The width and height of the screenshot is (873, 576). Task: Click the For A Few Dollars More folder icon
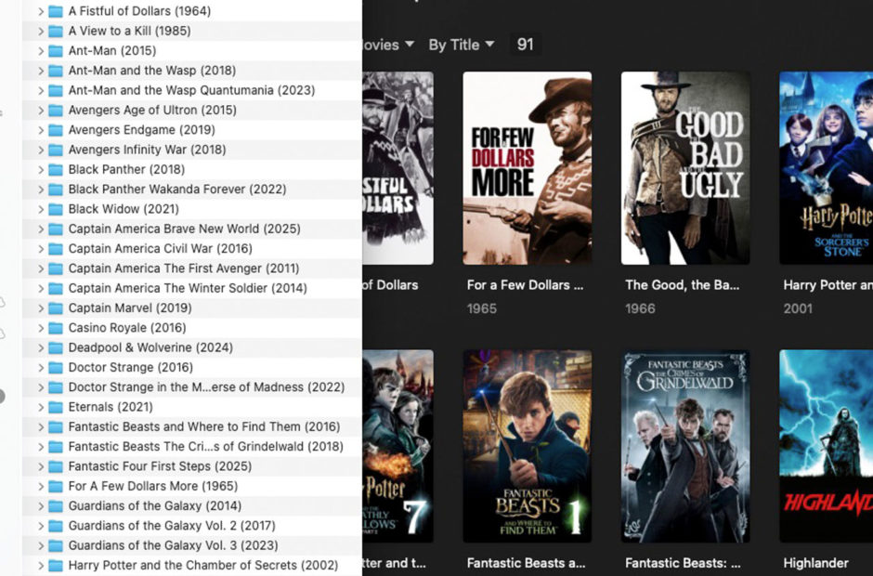[56, 486]
